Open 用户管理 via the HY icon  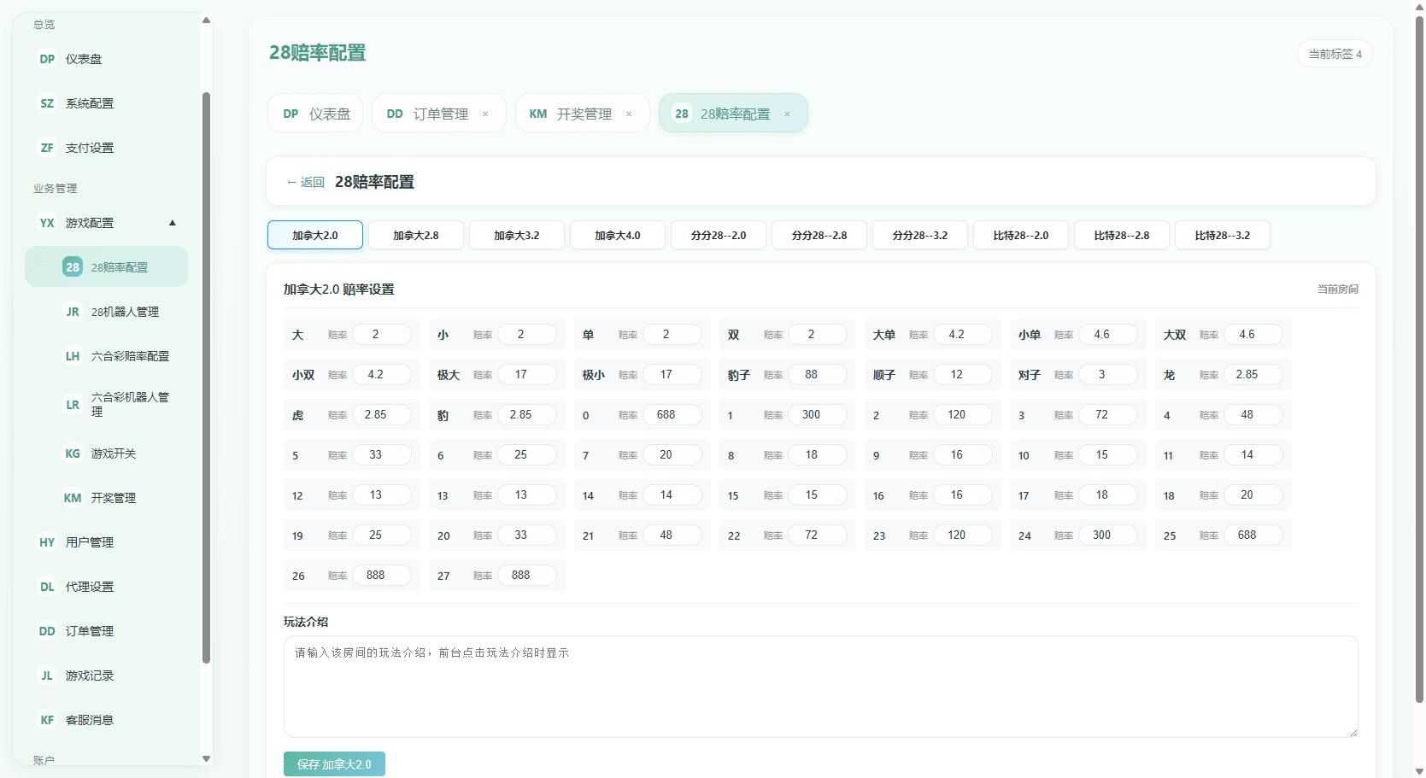(x=47, y=542)
